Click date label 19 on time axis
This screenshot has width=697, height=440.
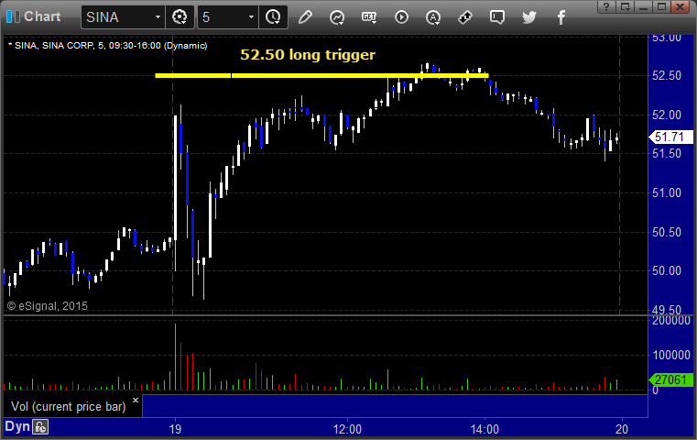coord(175,429)
